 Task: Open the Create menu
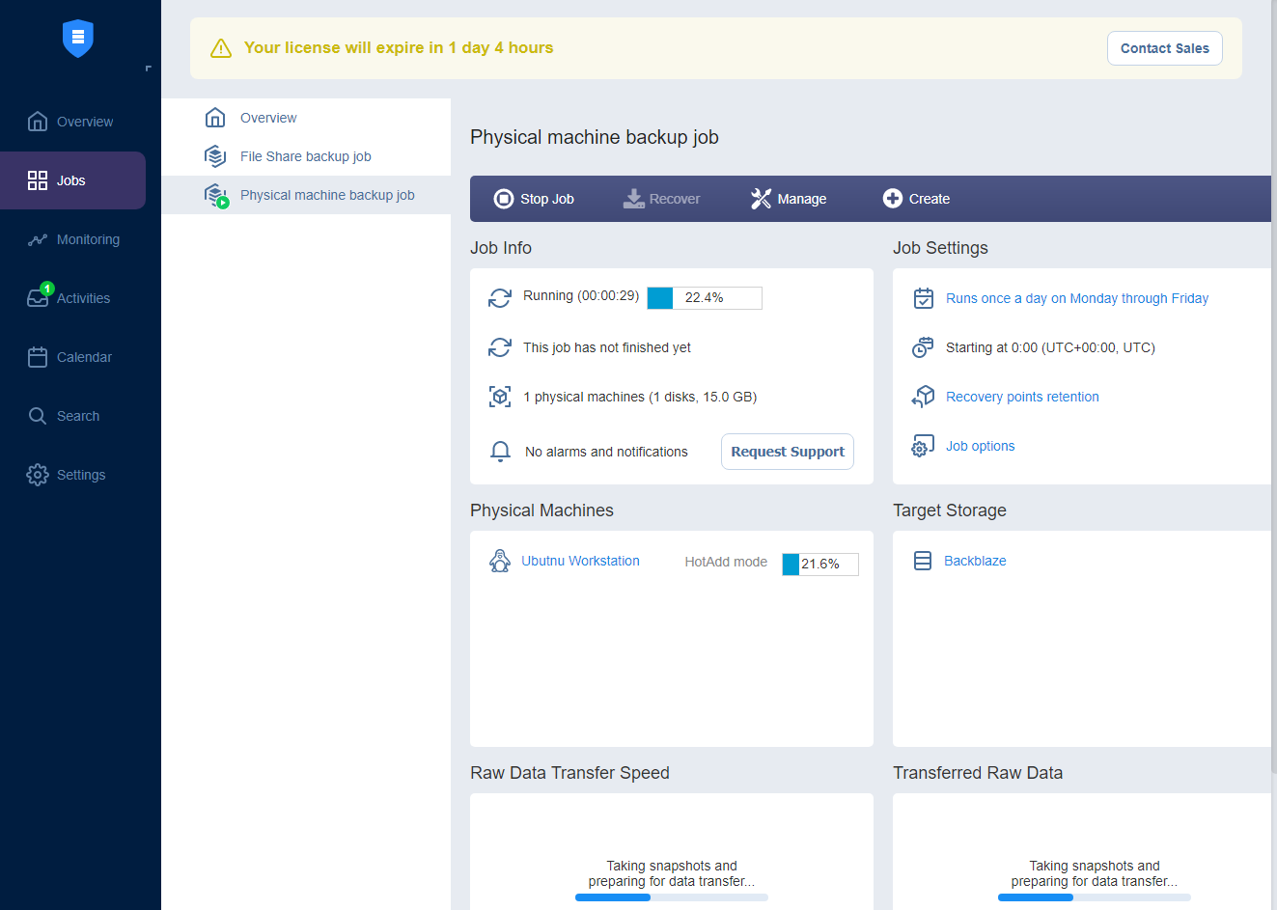click(916, 199)
